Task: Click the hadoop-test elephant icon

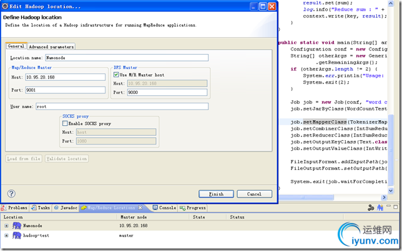Action: click(16, 235)
